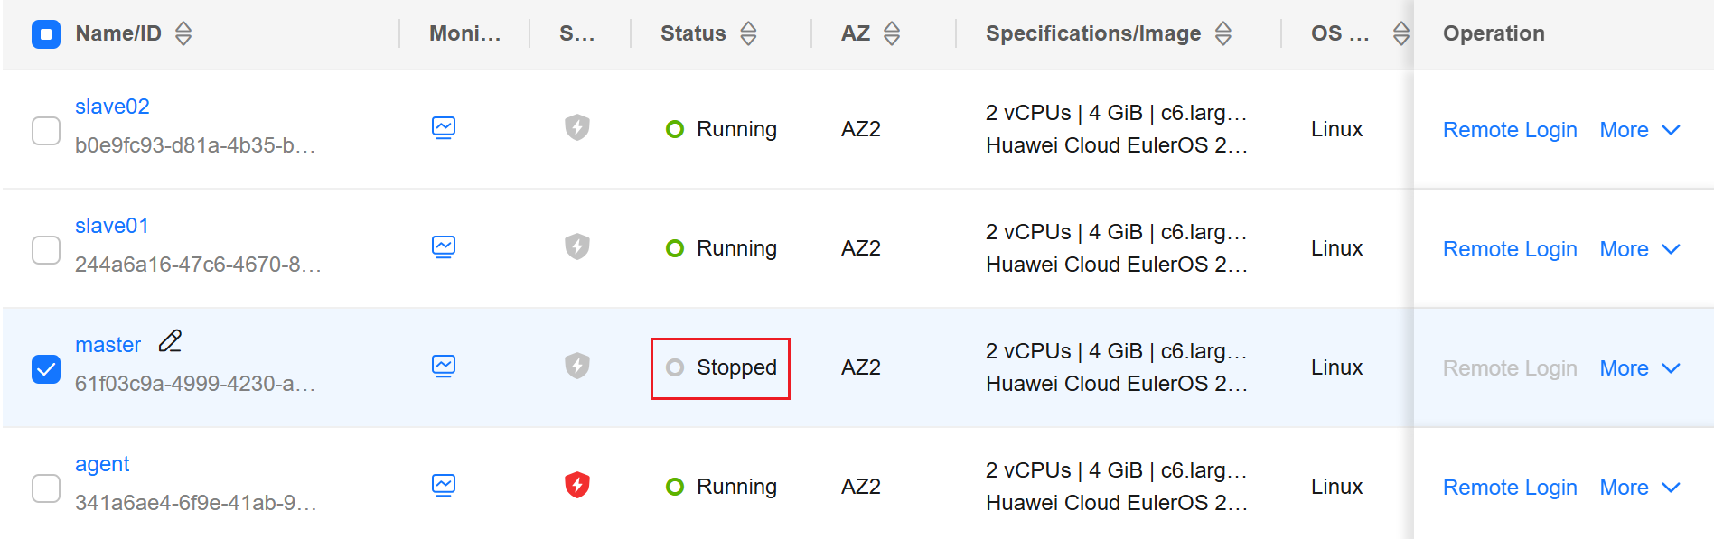Open monitoring chart icon for slave02
The width and height of the screenshot is (1714, 539).
444,128
